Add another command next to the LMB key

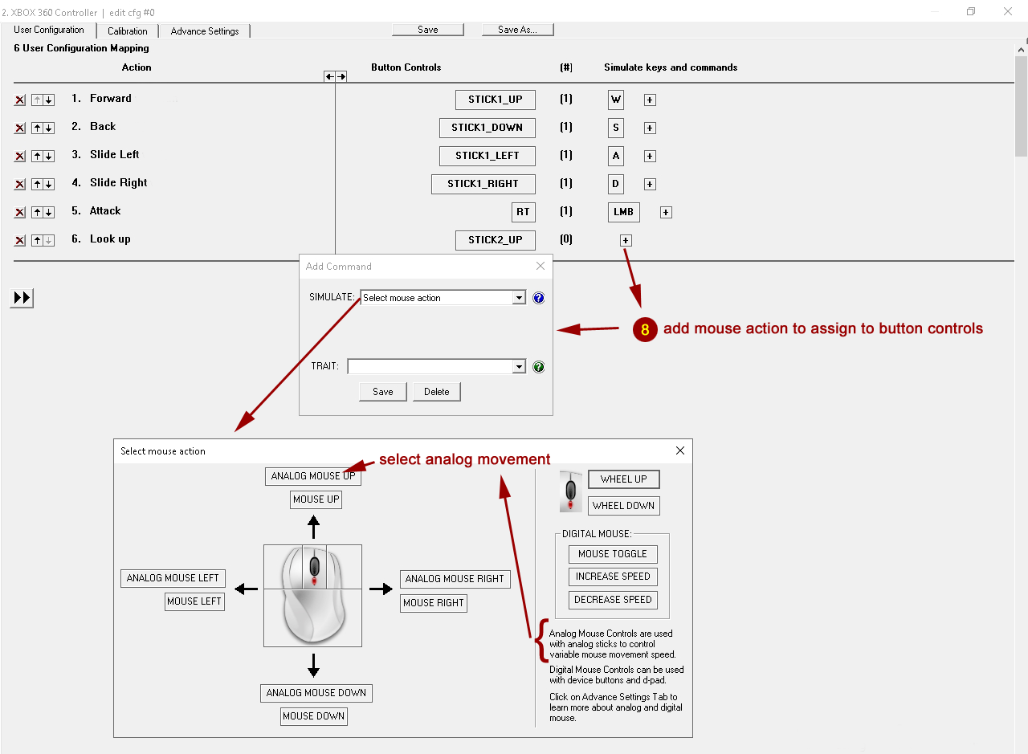(666, 213)
